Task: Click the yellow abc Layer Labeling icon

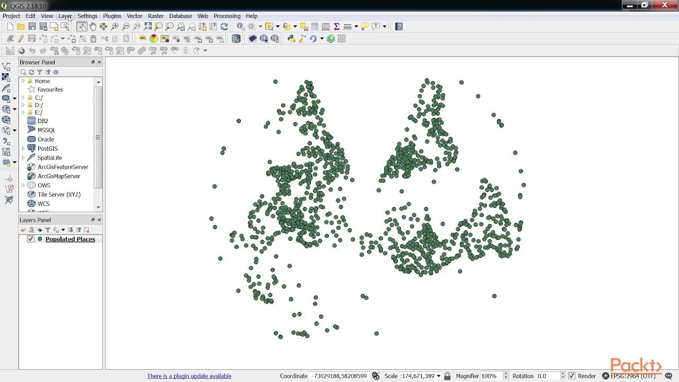Action: coord(143,38)
